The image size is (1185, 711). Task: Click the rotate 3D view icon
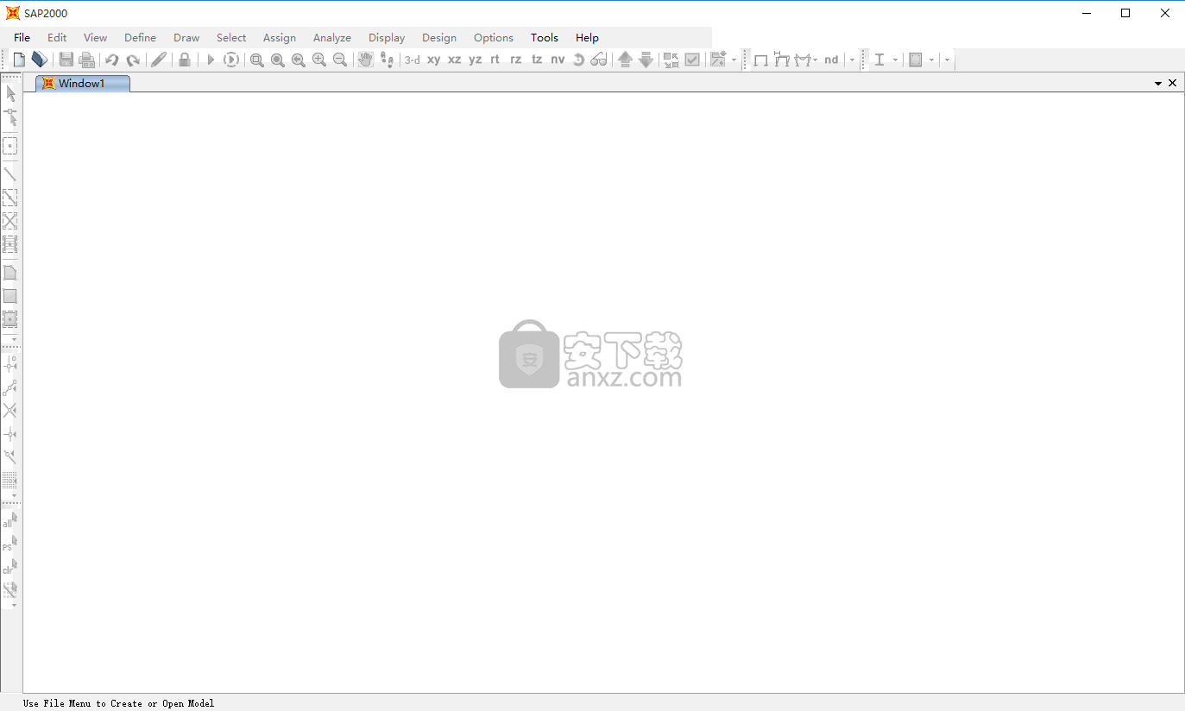coord(578,60)
